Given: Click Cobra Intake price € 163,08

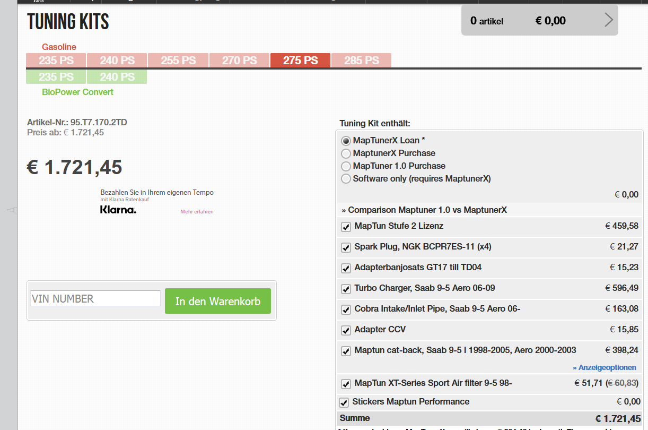Looking at the screenshot, I should [621, 308].
